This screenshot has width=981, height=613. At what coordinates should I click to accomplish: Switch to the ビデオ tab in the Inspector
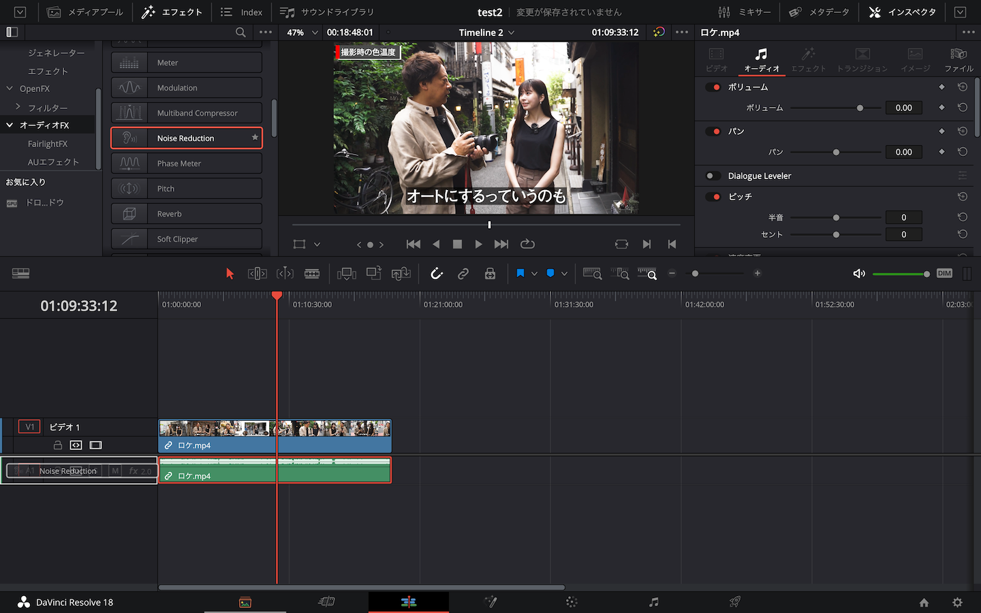[x=716, y=59]
